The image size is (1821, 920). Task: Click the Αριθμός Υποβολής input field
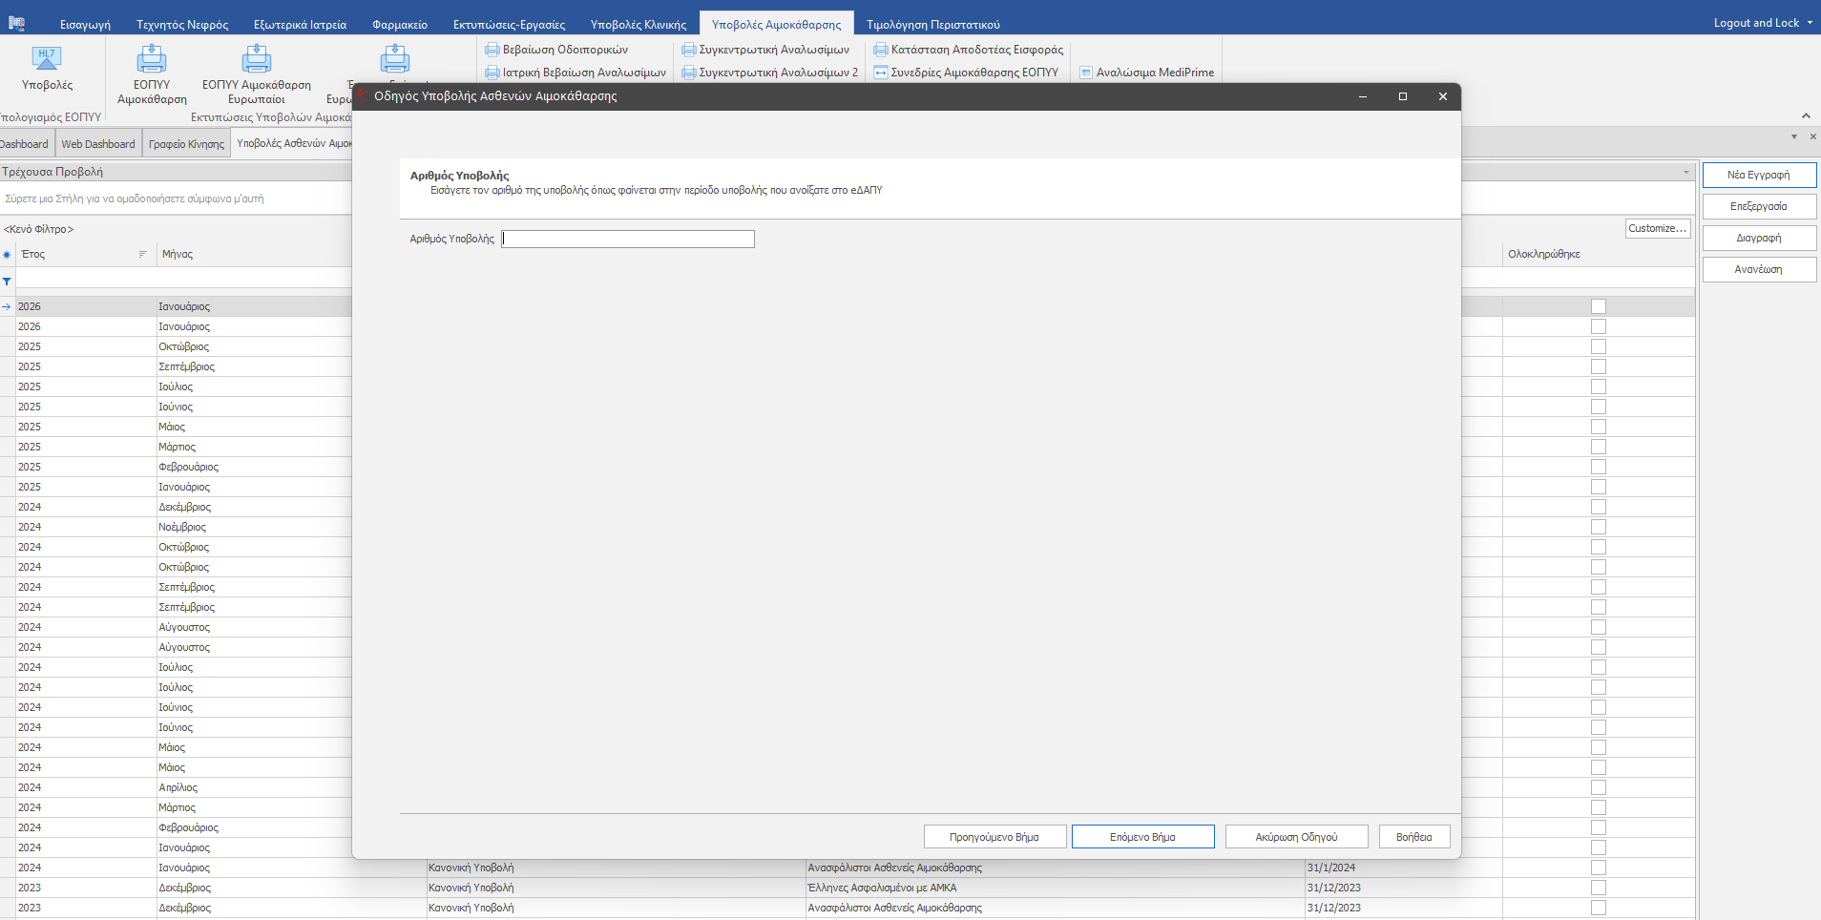[628, 239]
